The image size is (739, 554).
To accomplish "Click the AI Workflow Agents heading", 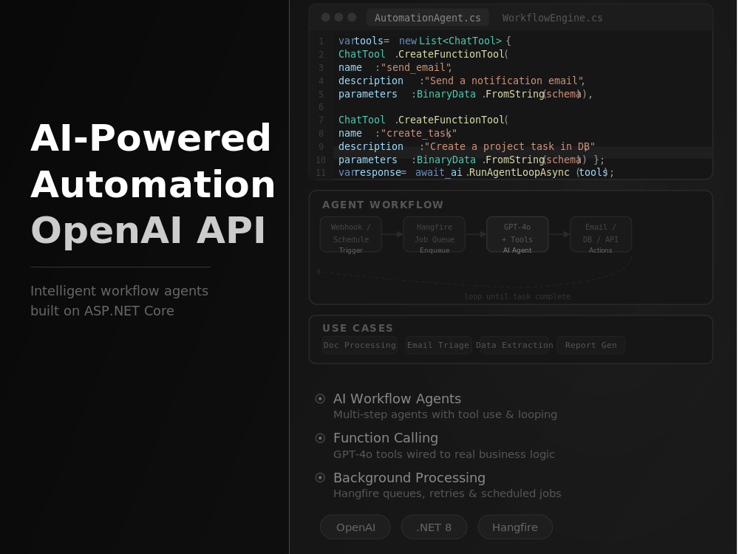I will pyautogui.click(x=397, y=399).
